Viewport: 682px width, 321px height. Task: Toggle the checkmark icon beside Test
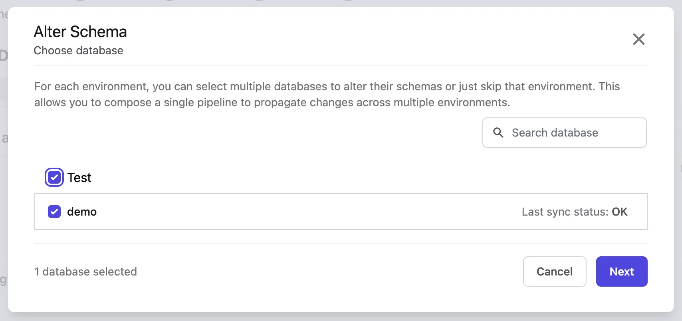pyautogui.click(x=54, y=177)
